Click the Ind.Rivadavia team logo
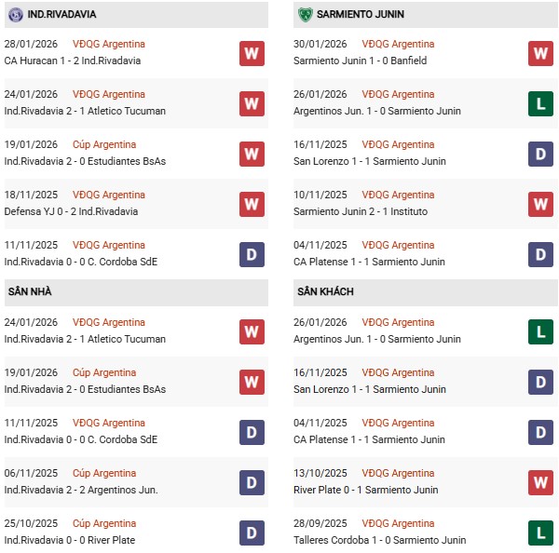The image size is (559, 553). (16, 15)
